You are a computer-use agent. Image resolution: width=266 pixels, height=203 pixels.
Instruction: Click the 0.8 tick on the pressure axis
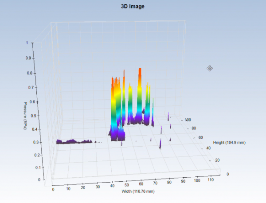pyautogui.click(x=29, y=73)
